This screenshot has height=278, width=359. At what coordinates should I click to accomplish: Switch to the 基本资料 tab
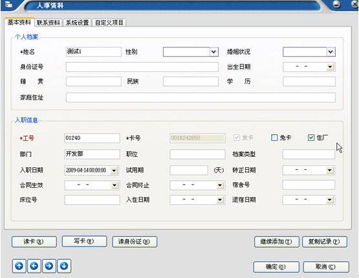tap(19, 22)
